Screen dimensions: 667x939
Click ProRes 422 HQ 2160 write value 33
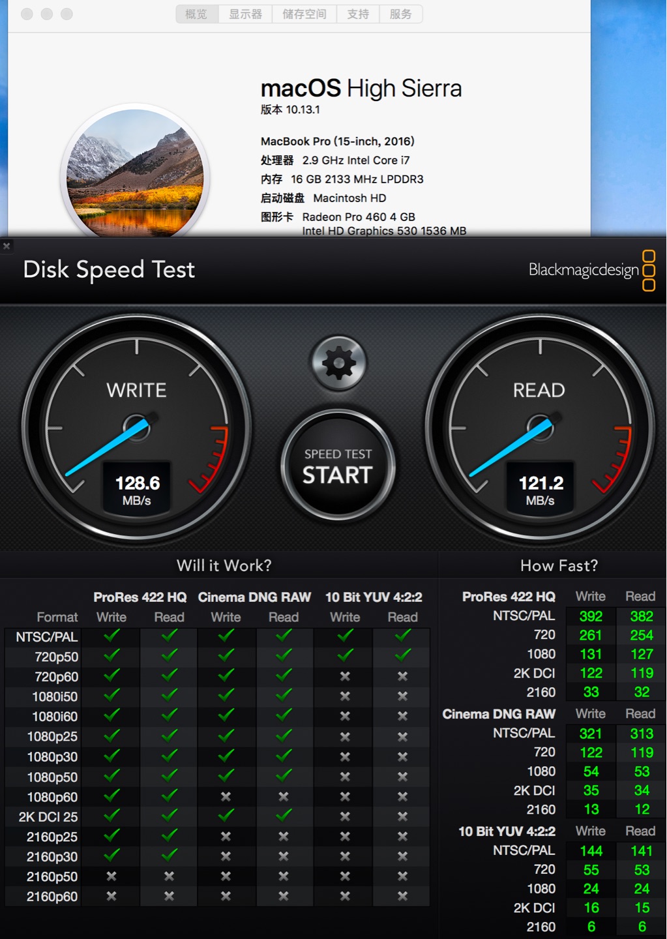pos(591,692)
